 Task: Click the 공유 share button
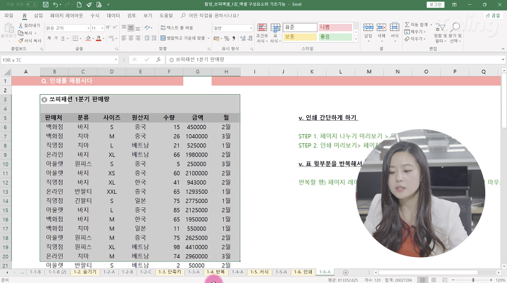point(494,15)
